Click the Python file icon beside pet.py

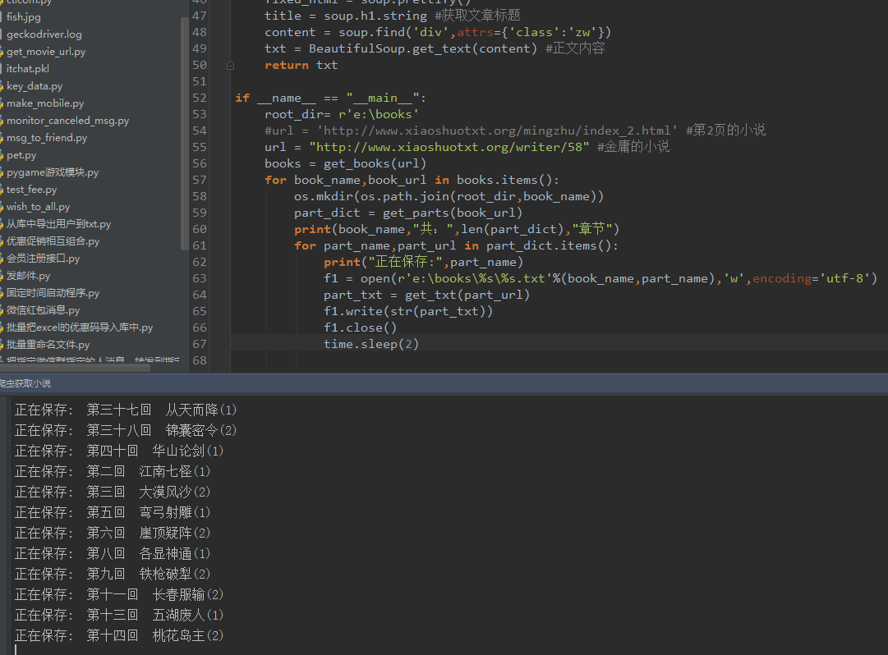point(2,155)
